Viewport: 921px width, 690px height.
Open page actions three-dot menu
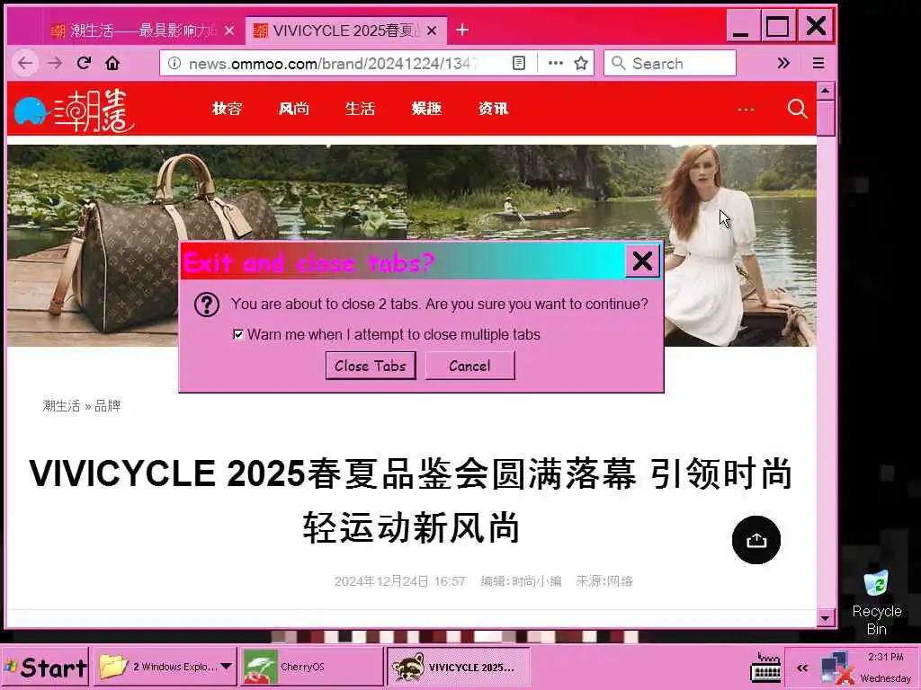click(555, 64)
